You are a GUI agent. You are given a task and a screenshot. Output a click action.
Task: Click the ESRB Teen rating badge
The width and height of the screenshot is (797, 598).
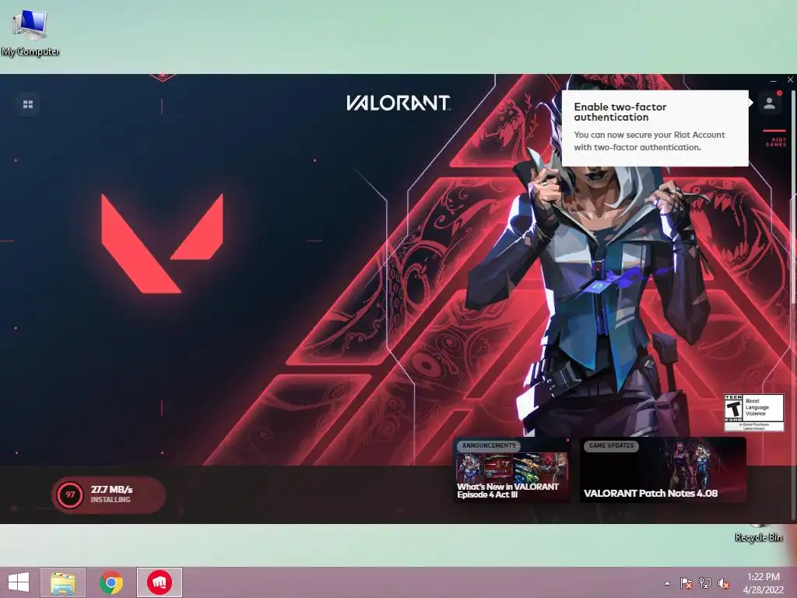pos(753,413)
